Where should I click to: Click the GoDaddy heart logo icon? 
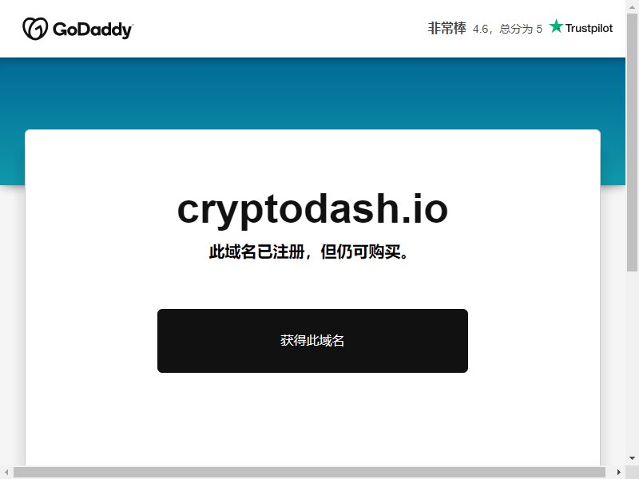click(35, 29)
